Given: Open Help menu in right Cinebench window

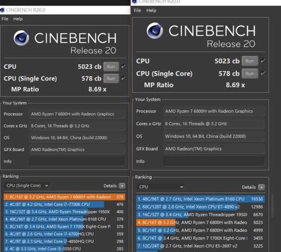Looking at the screenshot, I should tap(151, 11).
